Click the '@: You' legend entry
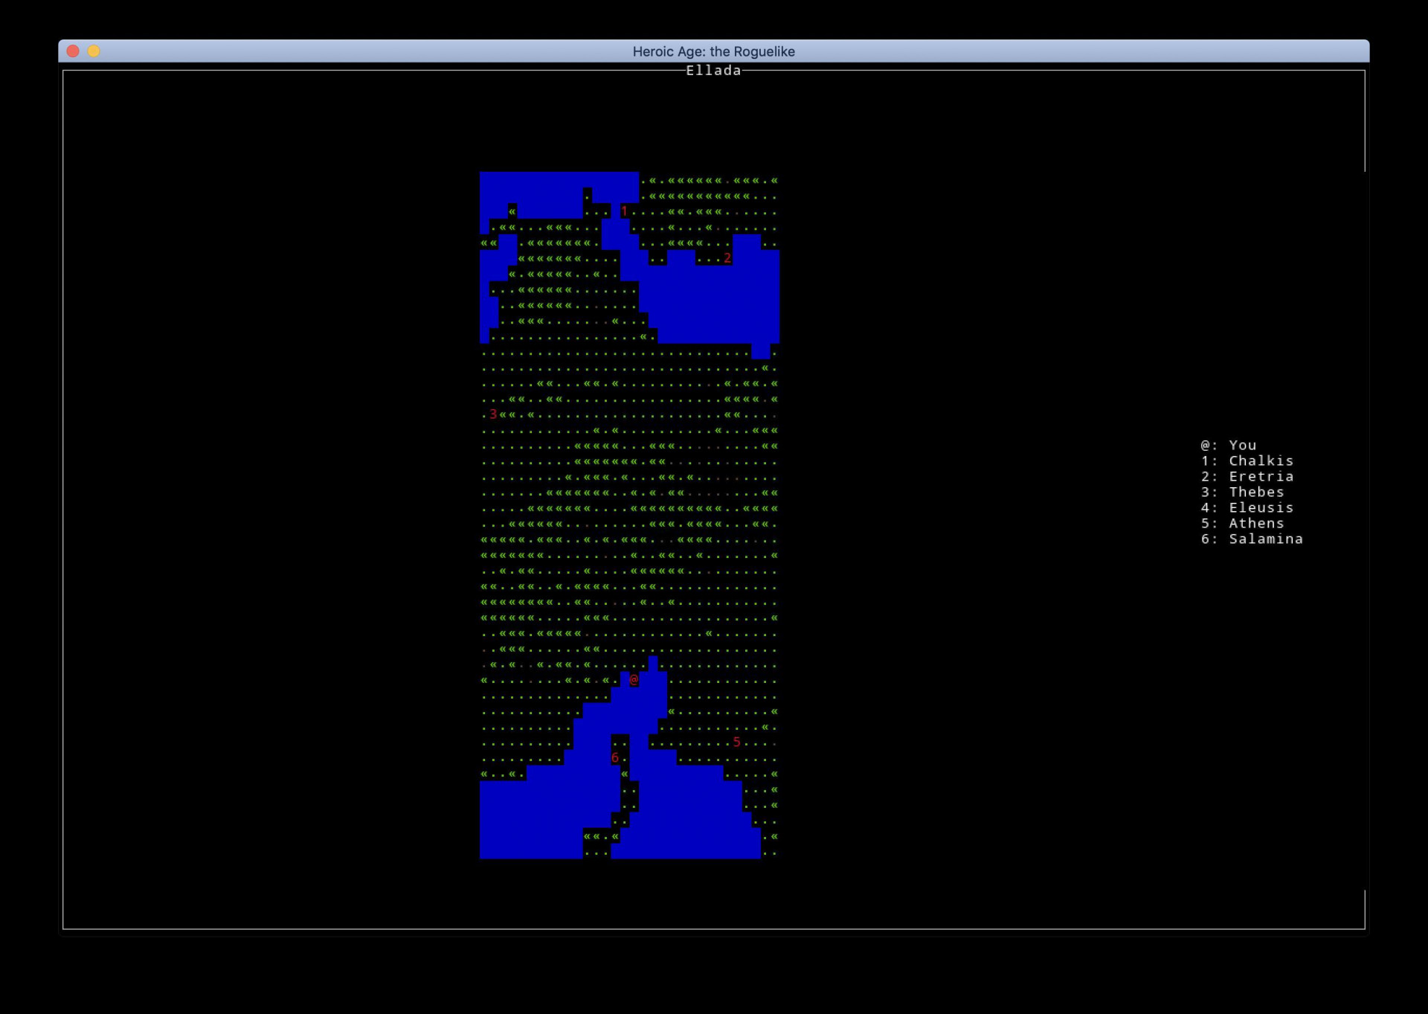This screenshot has width=1428, height=1014. pos(1228,446)
